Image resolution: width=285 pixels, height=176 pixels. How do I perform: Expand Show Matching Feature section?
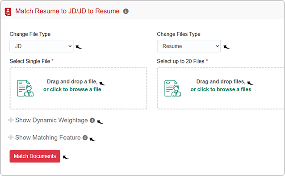[x=48, y=138]
